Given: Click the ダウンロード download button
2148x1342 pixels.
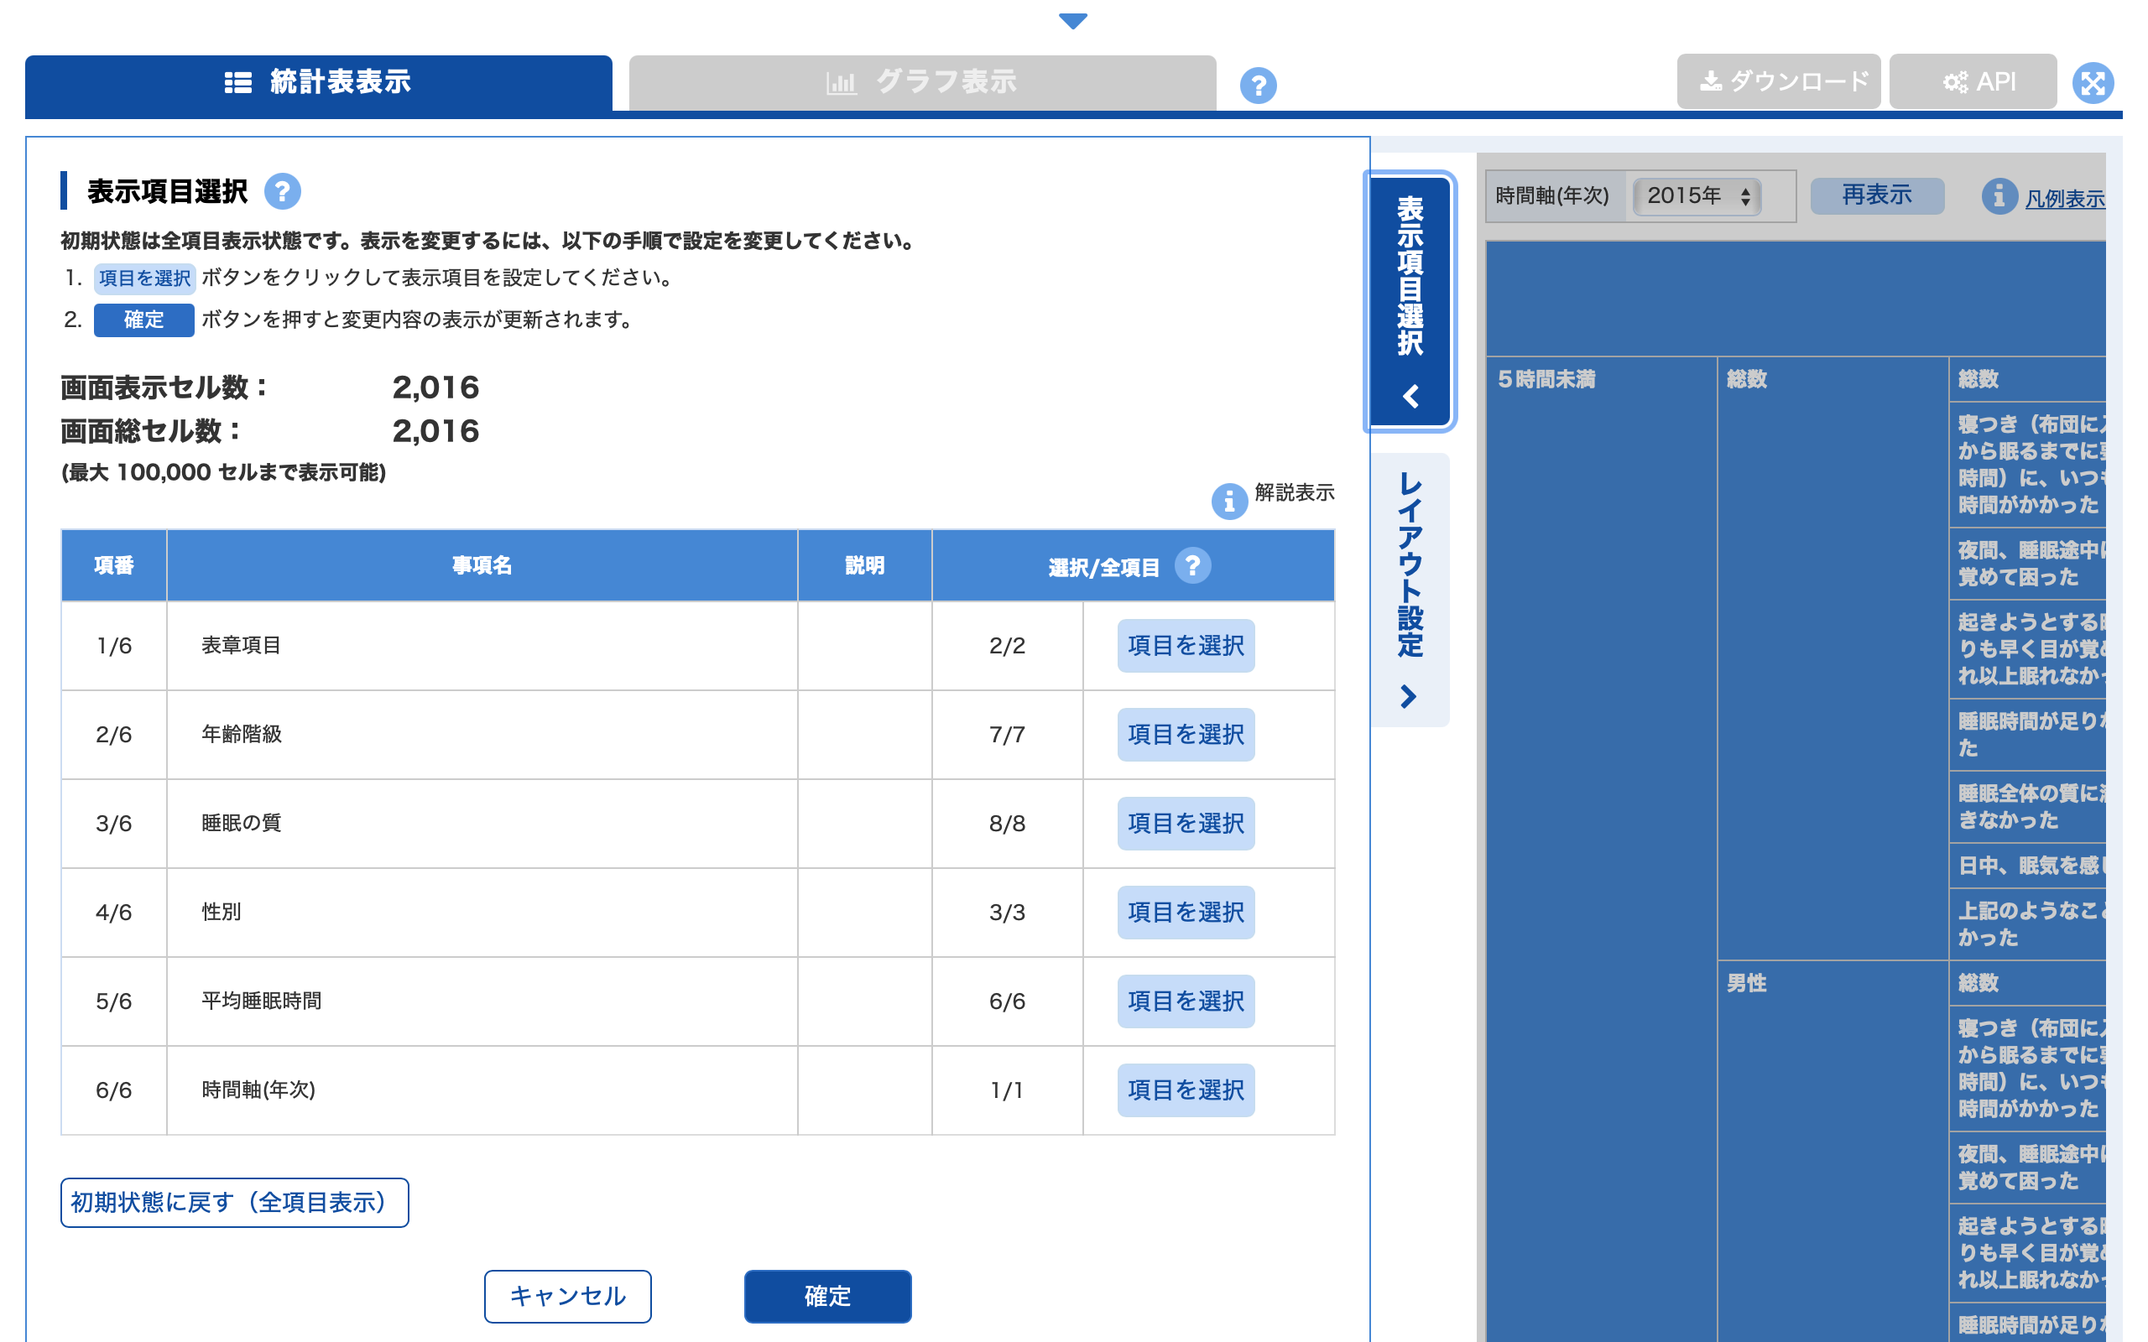Looking at the screenshot, I should (x=1778, y=81).
